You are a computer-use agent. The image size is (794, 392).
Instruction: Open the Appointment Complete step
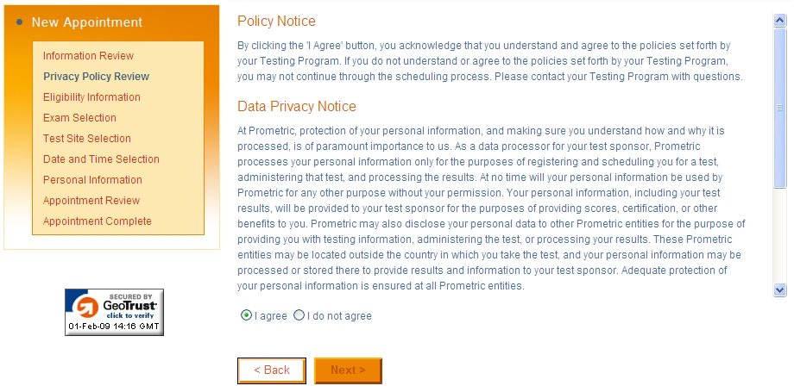point(98,221)
